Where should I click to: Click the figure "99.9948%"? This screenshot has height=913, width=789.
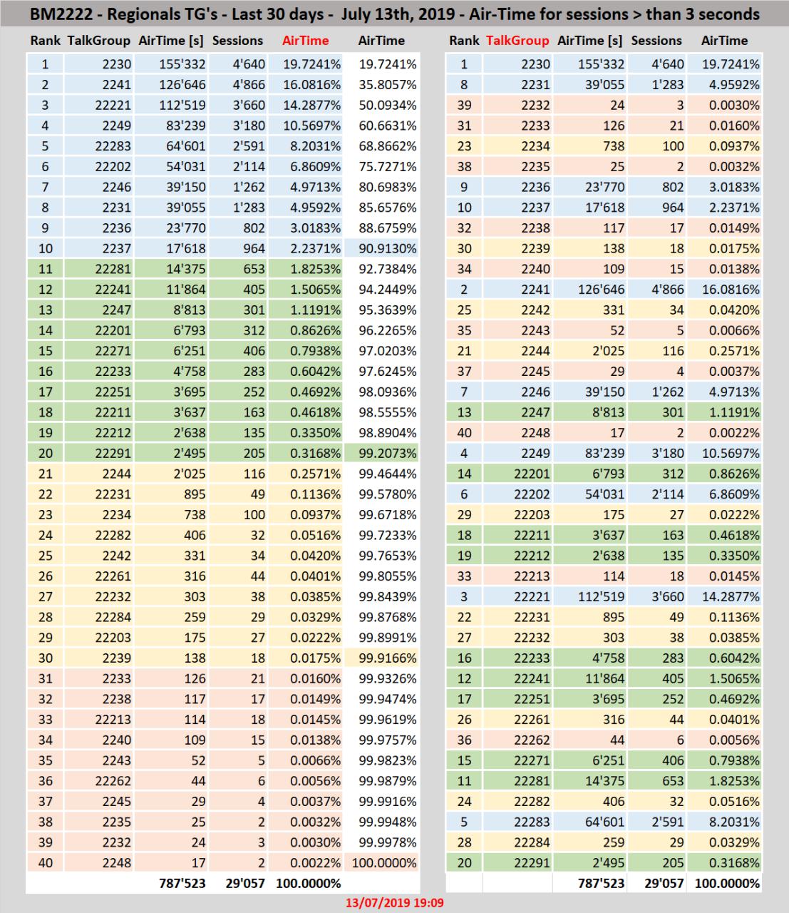(382, 822)
